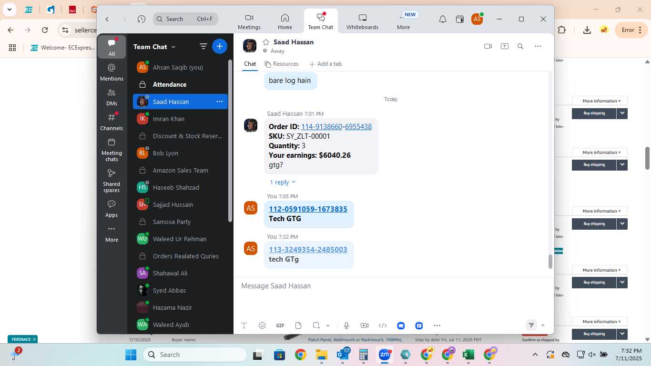651x366 pixels.
Task: Open Shared spaces in the sidebar
Action: pos(112,181)
